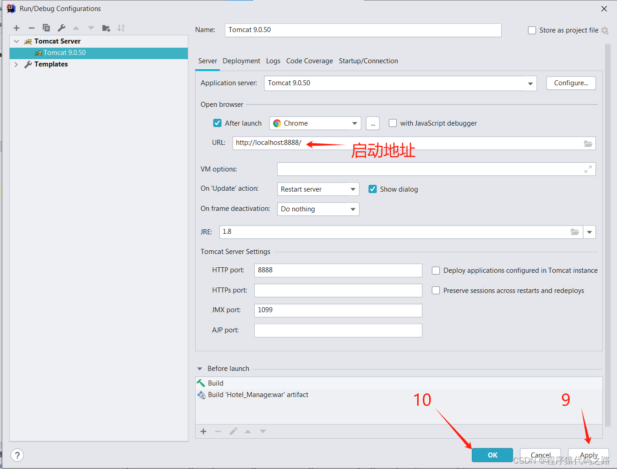Enable Deploy applications configured in Tomcat instance
The image size is (617, 469).
(x=436, y=270)
